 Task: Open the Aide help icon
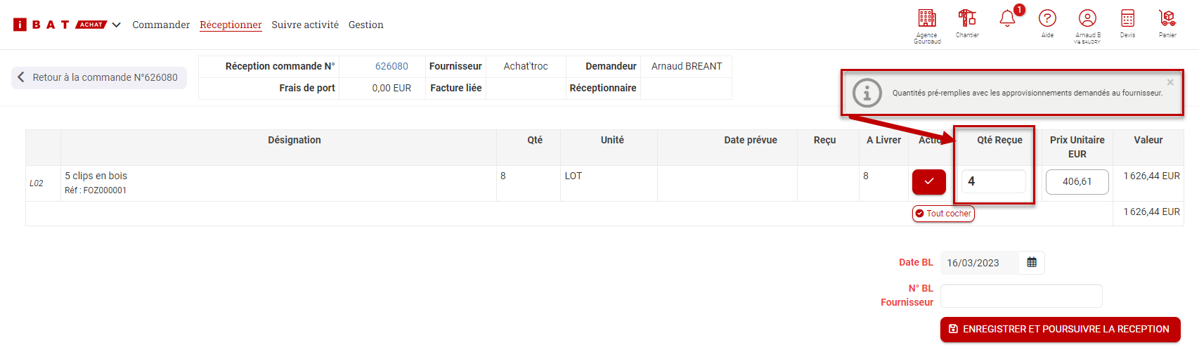click(x=1047, y=18)
